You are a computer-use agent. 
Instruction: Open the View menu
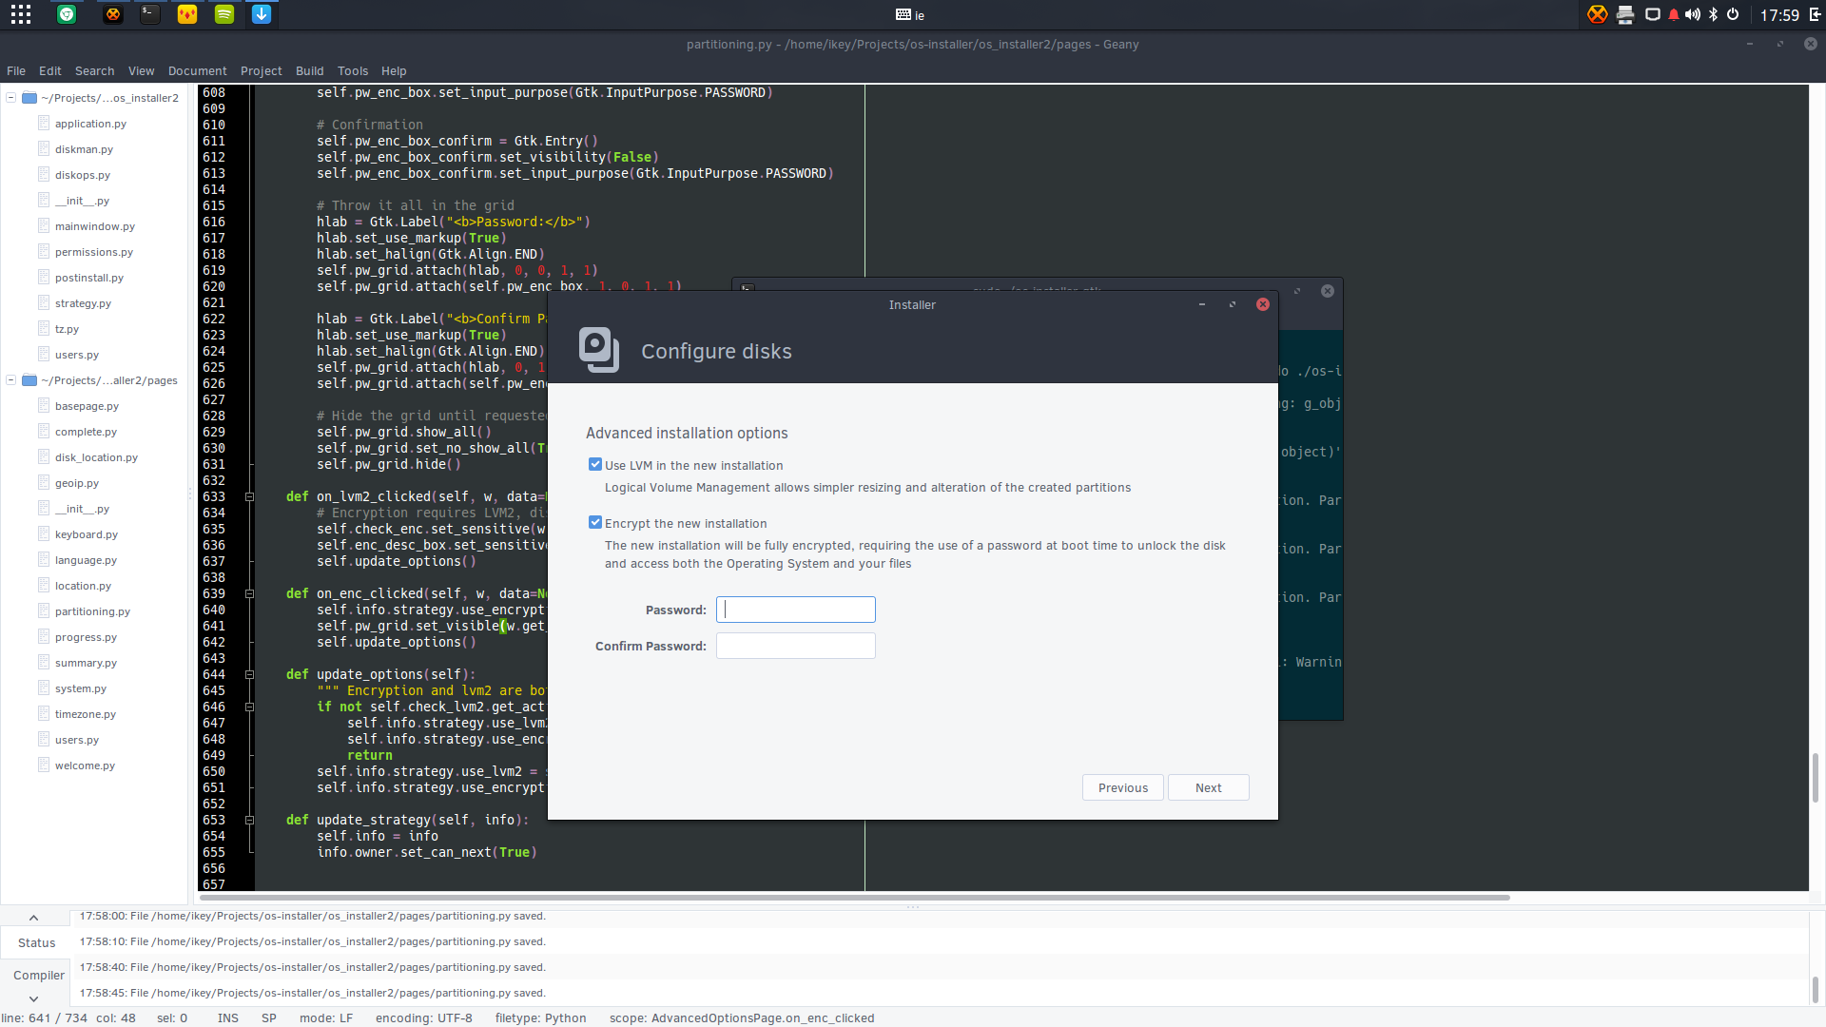coord(141,70)
